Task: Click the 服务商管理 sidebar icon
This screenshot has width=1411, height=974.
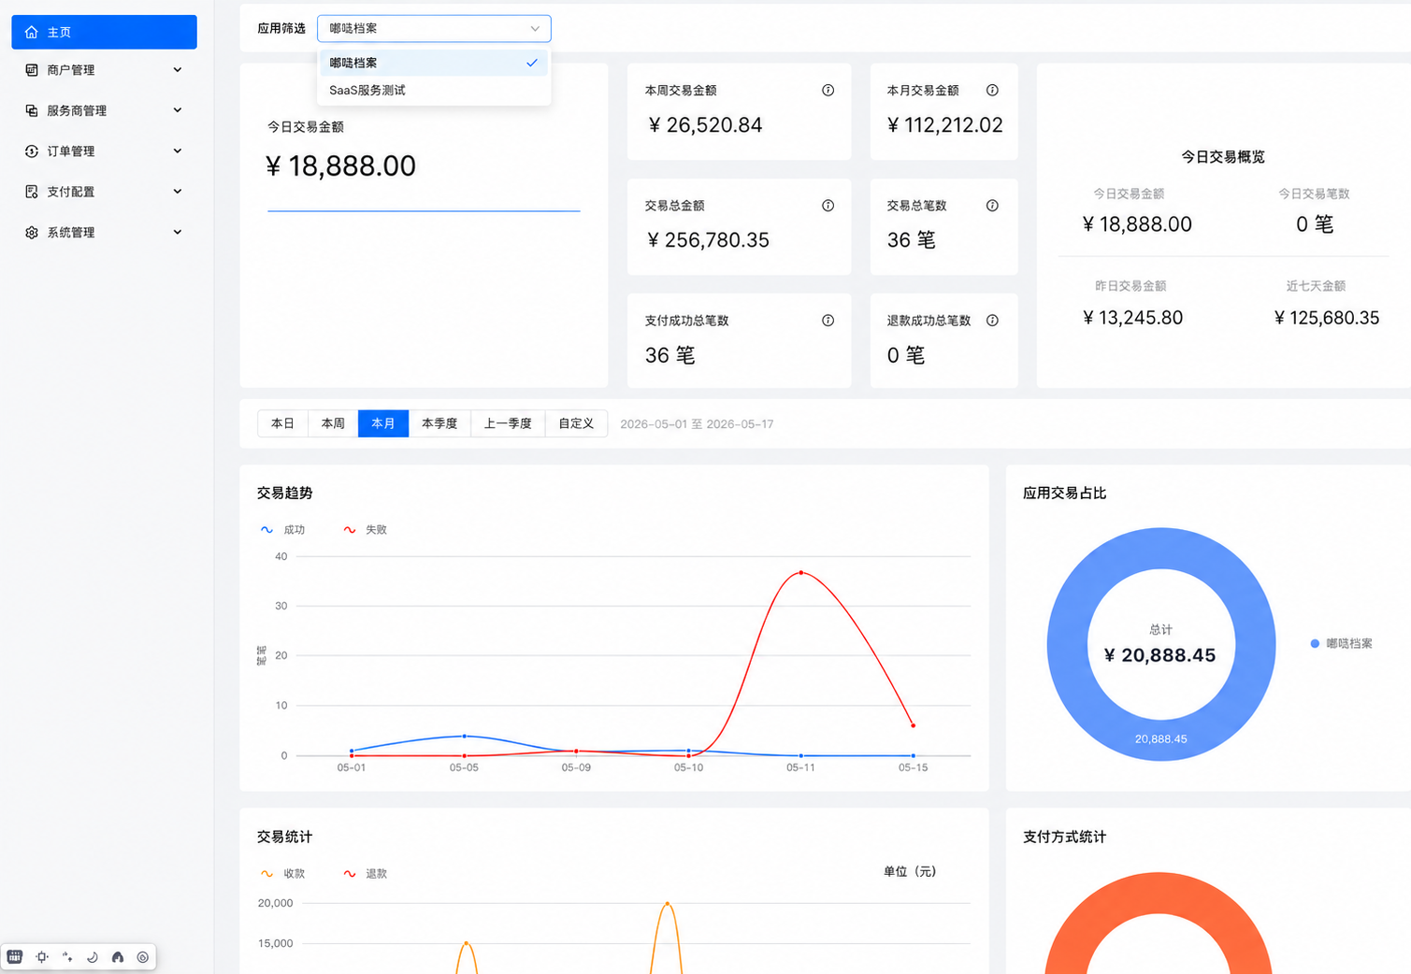Action: pos(32,110)
